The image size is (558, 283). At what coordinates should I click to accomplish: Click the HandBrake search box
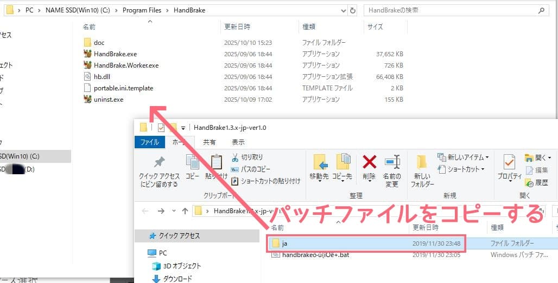point(451,10)
